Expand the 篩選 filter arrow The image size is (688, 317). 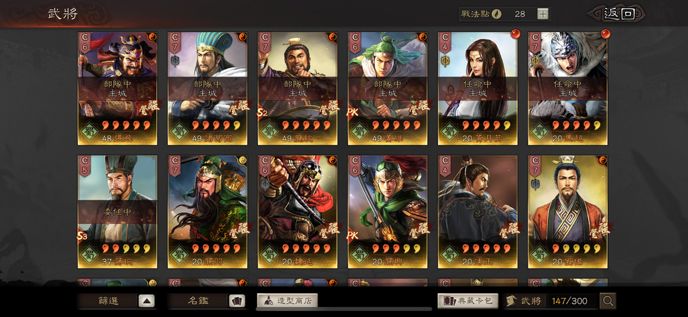(x=147, y=301)
